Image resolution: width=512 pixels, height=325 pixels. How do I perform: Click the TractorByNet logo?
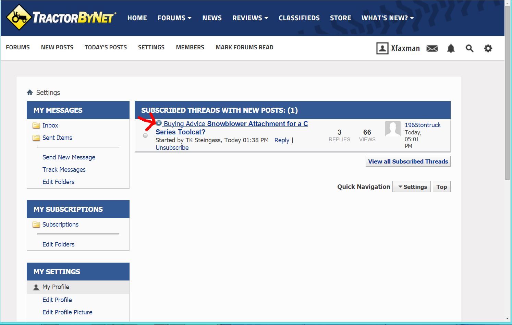coord(61,17)
